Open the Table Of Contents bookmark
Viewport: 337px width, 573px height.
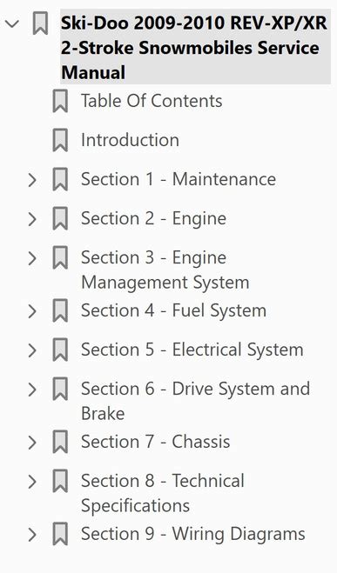[x=152, y=101]
